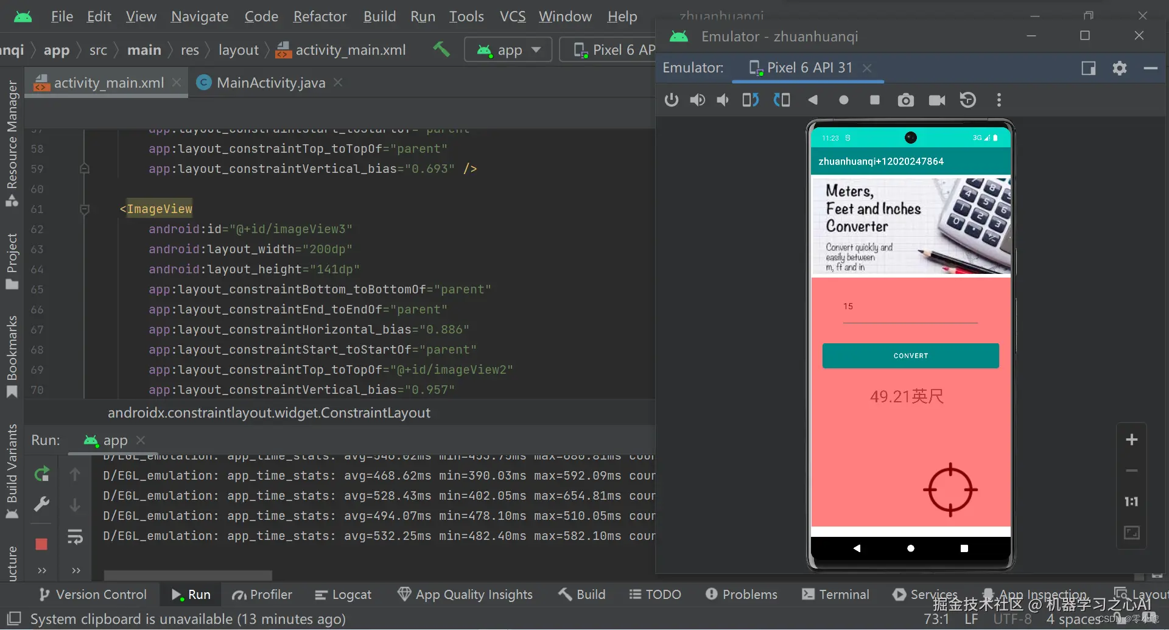Image resolution: width=1169 pixels, height=630 pixels.
Task: Open emulator extended controls three-dot menu
Action: 999,100
